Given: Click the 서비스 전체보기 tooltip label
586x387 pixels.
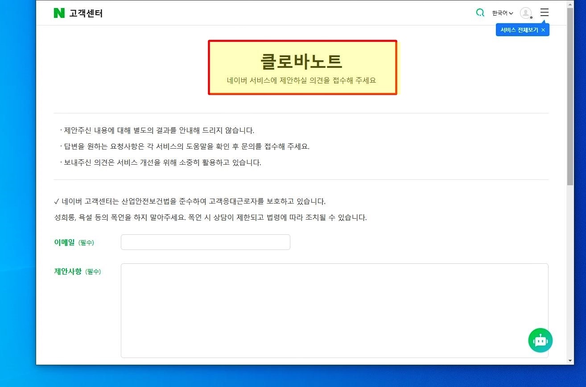Looking at the screenshot, I should click(519, 30).
